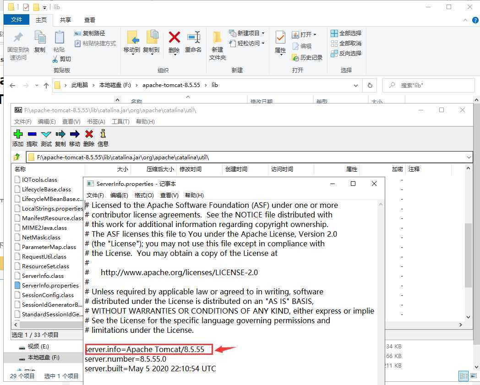Open Notepad Format (格式) menu
The image size is (480, 385).
(144, 195)
